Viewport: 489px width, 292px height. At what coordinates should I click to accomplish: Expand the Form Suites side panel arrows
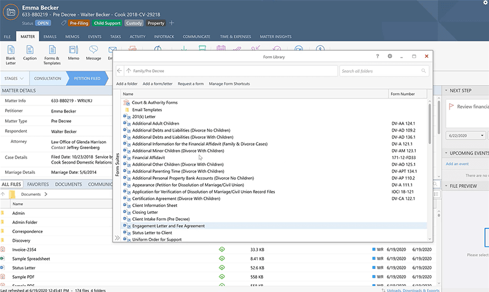pos(117,238)
